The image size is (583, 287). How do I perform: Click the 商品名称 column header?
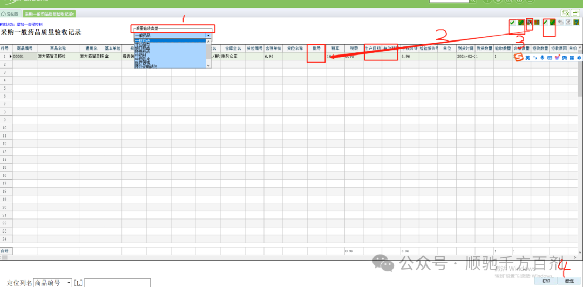point(58,49)
